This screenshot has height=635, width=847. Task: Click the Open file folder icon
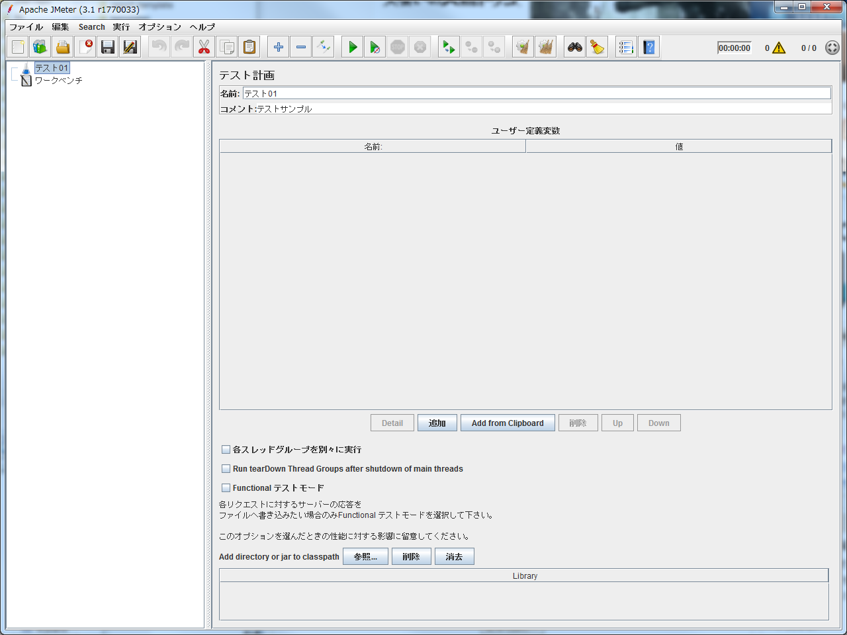(63, 47)
